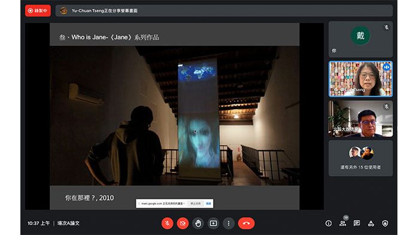
Task: Click the Yu-Chuan Tseng screen-sharing banner
Action: [x=224, y=11]
